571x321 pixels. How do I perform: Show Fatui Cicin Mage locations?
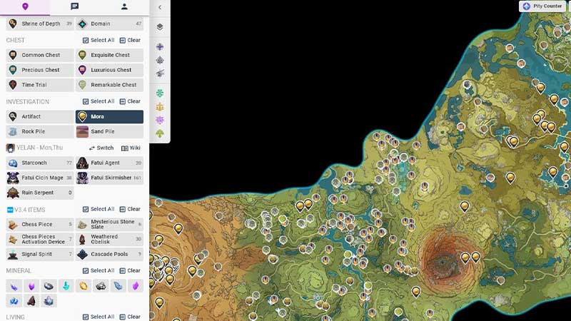40,178
